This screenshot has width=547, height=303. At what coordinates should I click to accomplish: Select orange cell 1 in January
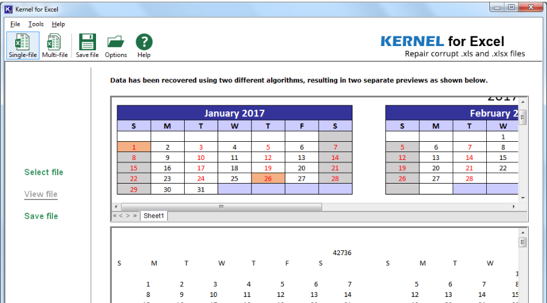coord(134,147)
